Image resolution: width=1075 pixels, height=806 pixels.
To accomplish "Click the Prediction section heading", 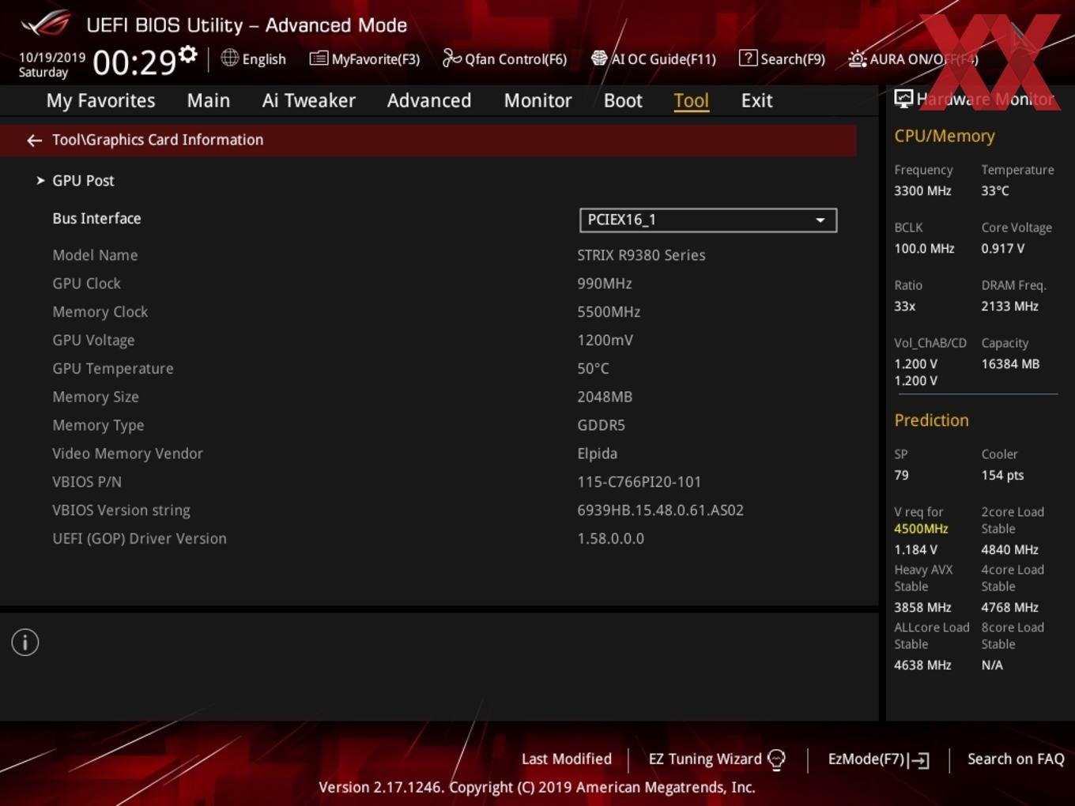I will tap(931, 420).
